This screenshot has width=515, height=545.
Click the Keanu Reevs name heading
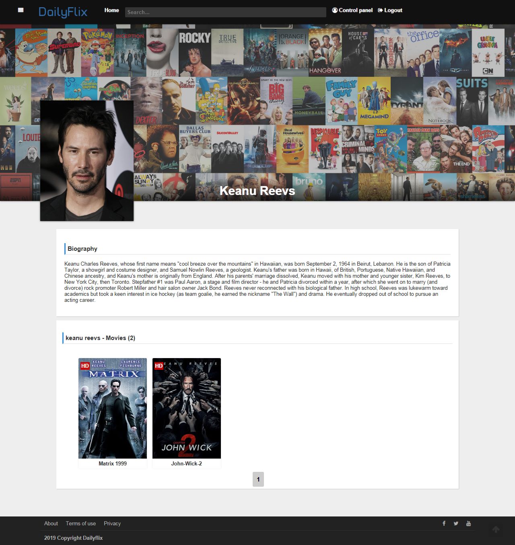point(257,191)
